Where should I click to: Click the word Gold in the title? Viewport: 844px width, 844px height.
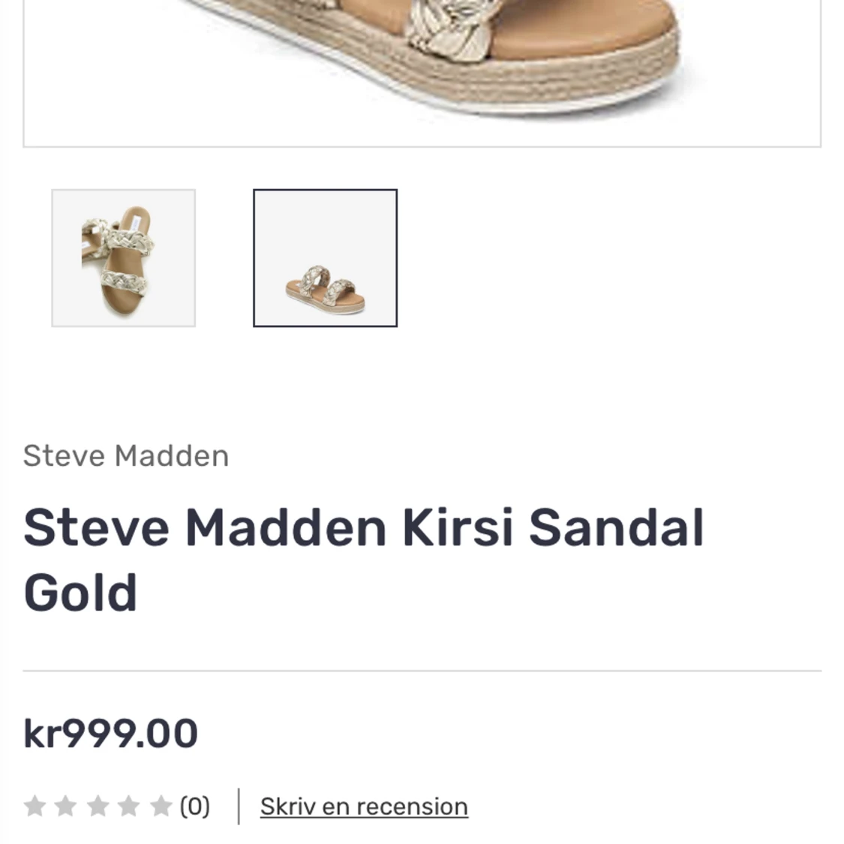pyautogui.click(x=81, y=593)
